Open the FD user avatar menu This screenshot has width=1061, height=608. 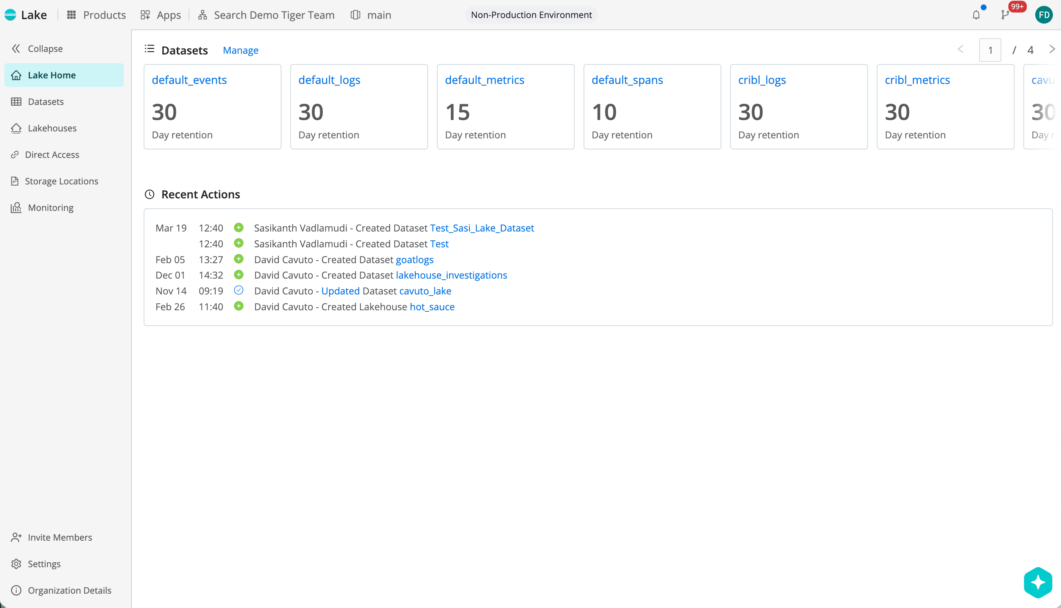[1044, 15]
